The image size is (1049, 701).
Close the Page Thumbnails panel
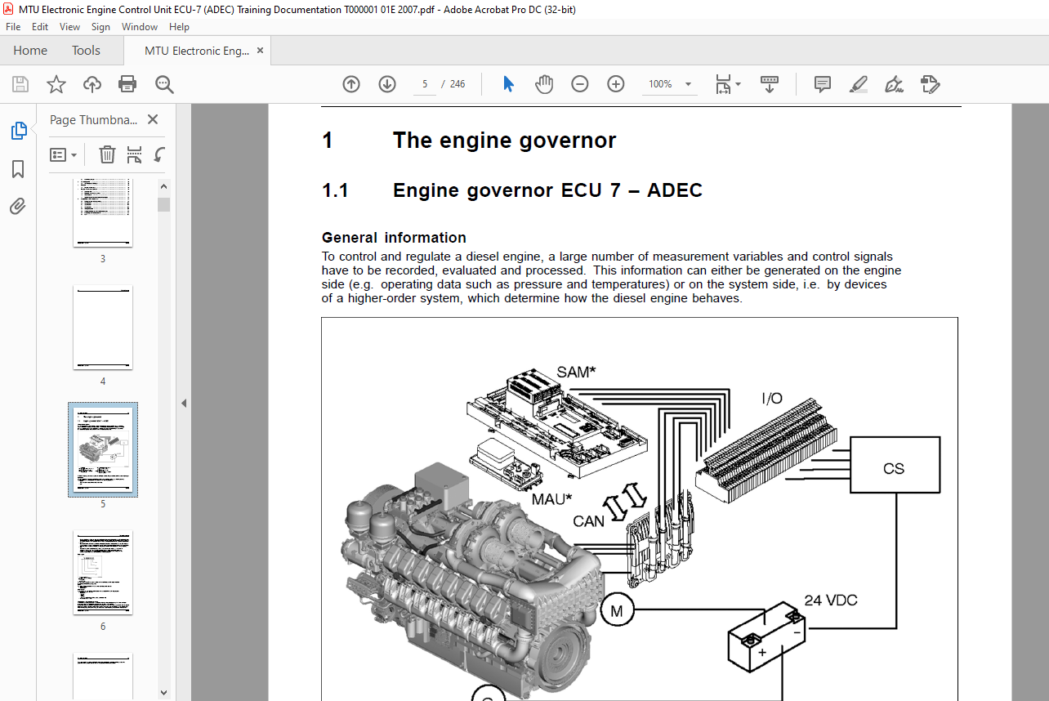point(153,119)
